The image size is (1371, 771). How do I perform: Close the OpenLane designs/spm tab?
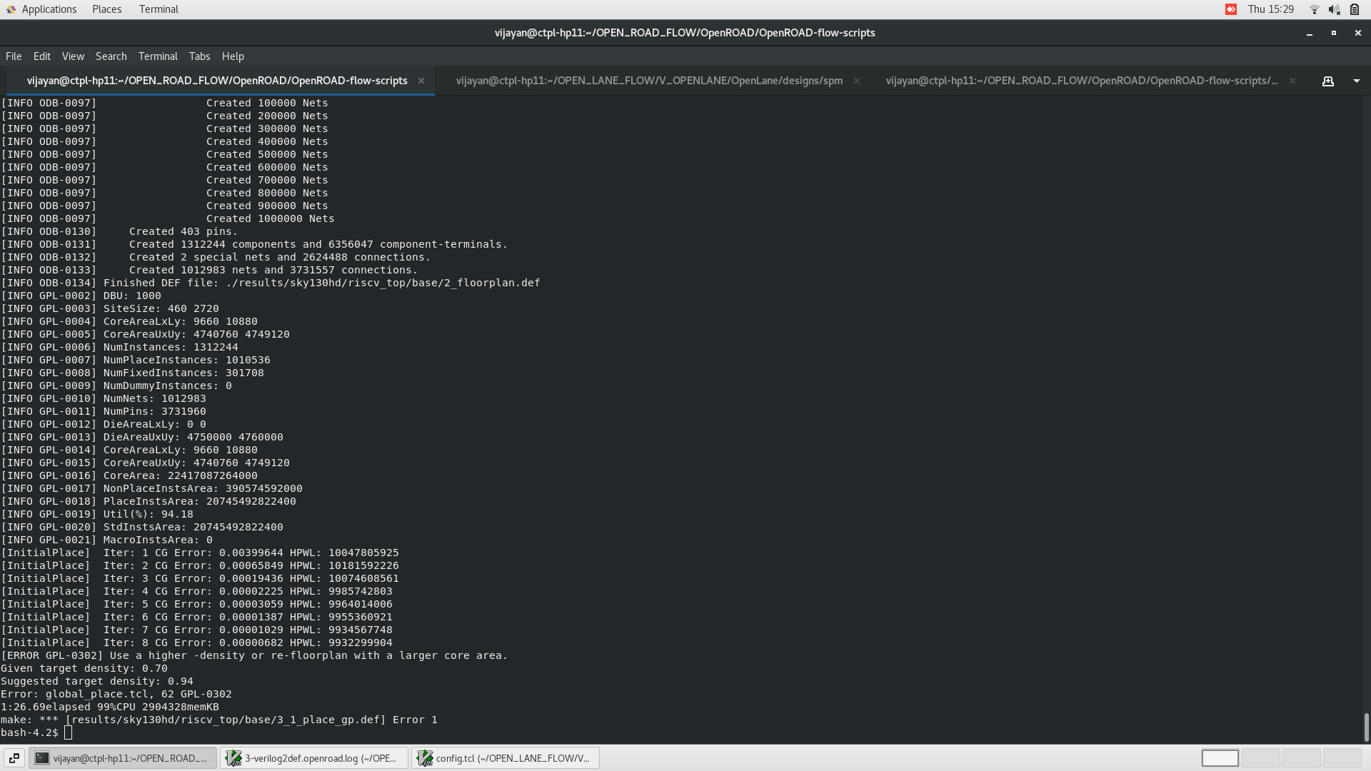coord(856,81)
